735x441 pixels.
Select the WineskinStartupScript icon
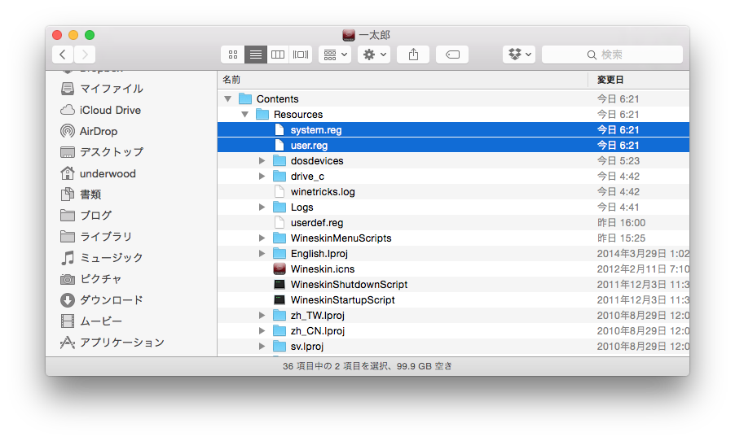tap(279, 299)
